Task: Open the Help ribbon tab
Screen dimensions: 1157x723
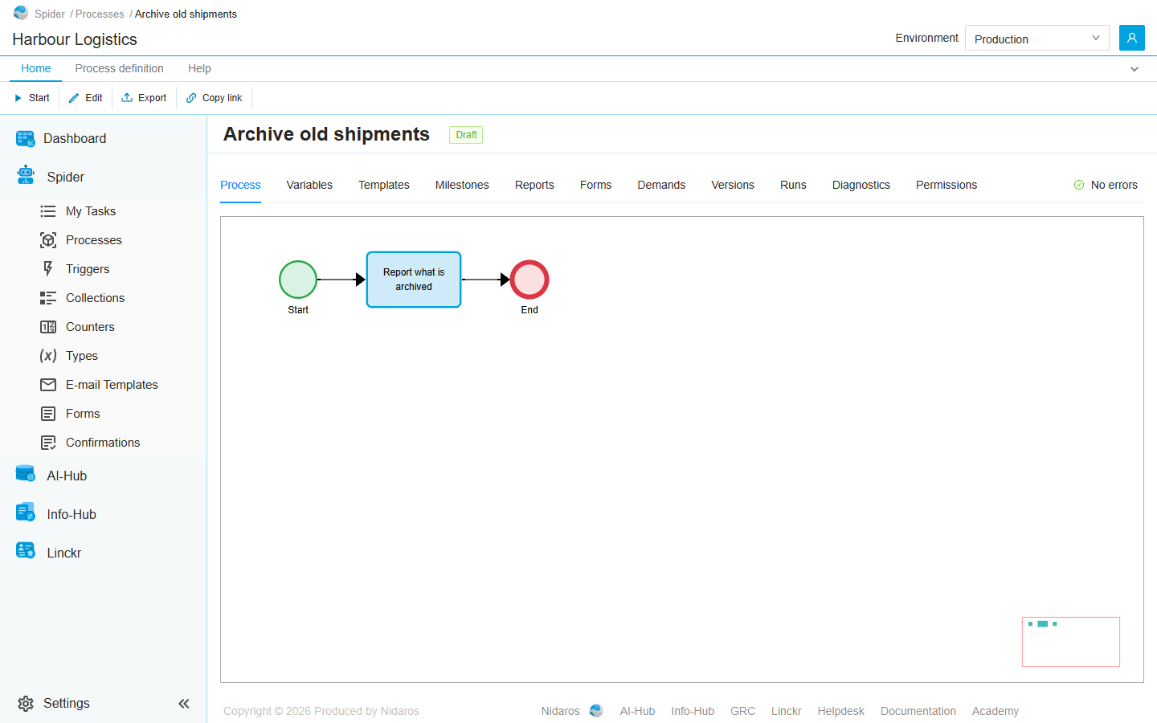Action: [x=199, y=68]
